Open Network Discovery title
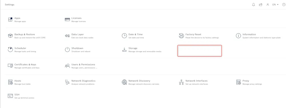Screen dimensions: 286x108 click(139, 81)
